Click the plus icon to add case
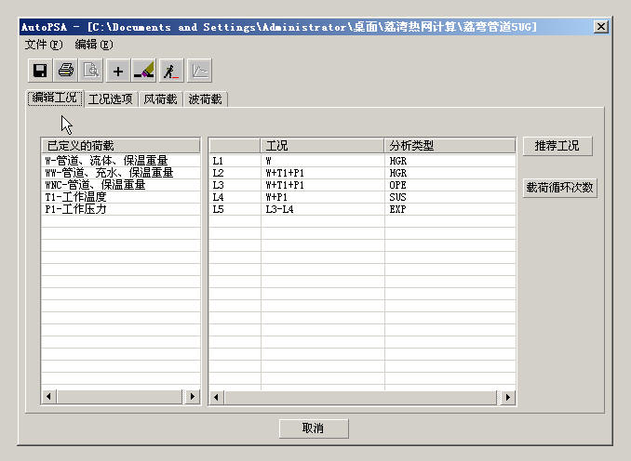Image resolution: width=631 pixels, height=461 pixels. point(118,71)
